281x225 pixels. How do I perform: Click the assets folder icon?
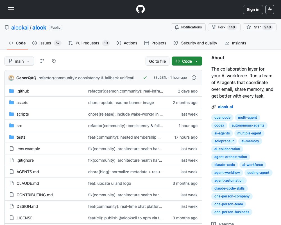[12, 102]
